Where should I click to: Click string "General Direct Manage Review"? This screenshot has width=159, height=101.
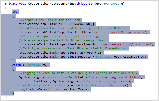[x=119, y=32]
